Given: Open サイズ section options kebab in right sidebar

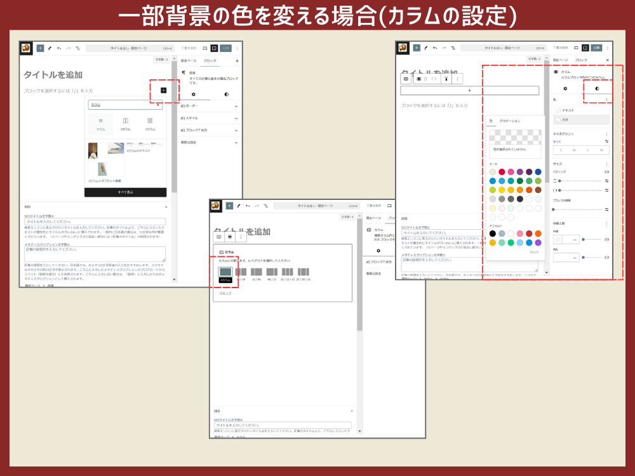Looking at the screenshot, I should (606, 164).
